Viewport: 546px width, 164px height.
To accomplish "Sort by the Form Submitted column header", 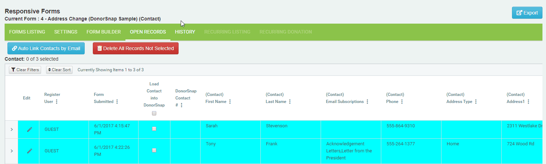I will click(x=103, y=98).
